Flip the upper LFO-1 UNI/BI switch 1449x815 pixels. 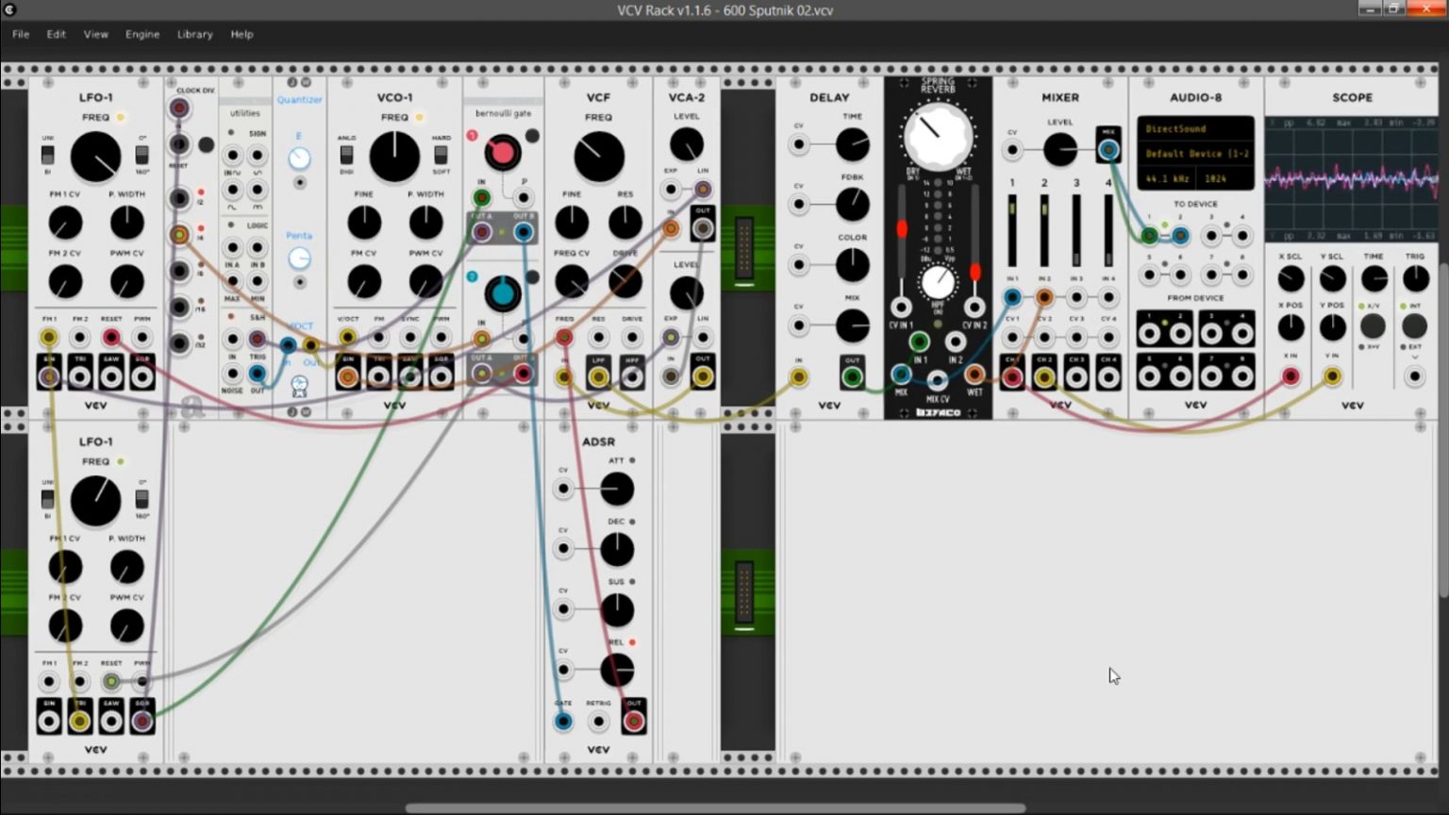[48, 155]
